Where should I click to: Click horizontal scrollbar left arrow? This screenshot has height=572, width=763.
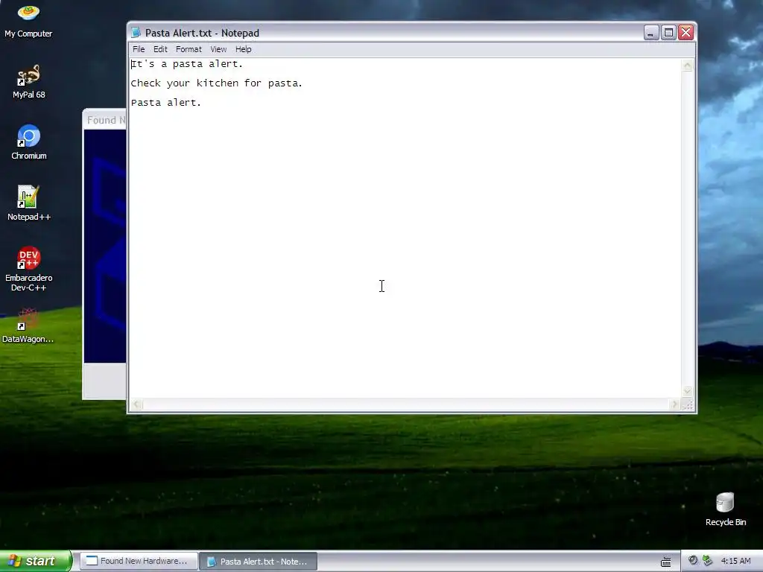click(x=137, y=404)
